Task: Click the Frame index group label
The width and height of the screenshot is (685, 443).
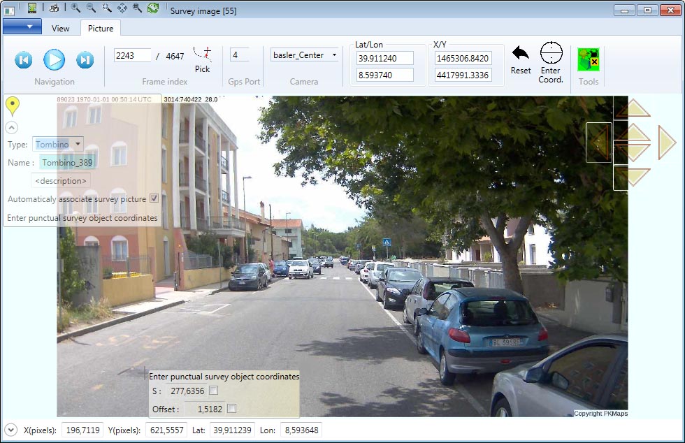Action: point(165,82)
